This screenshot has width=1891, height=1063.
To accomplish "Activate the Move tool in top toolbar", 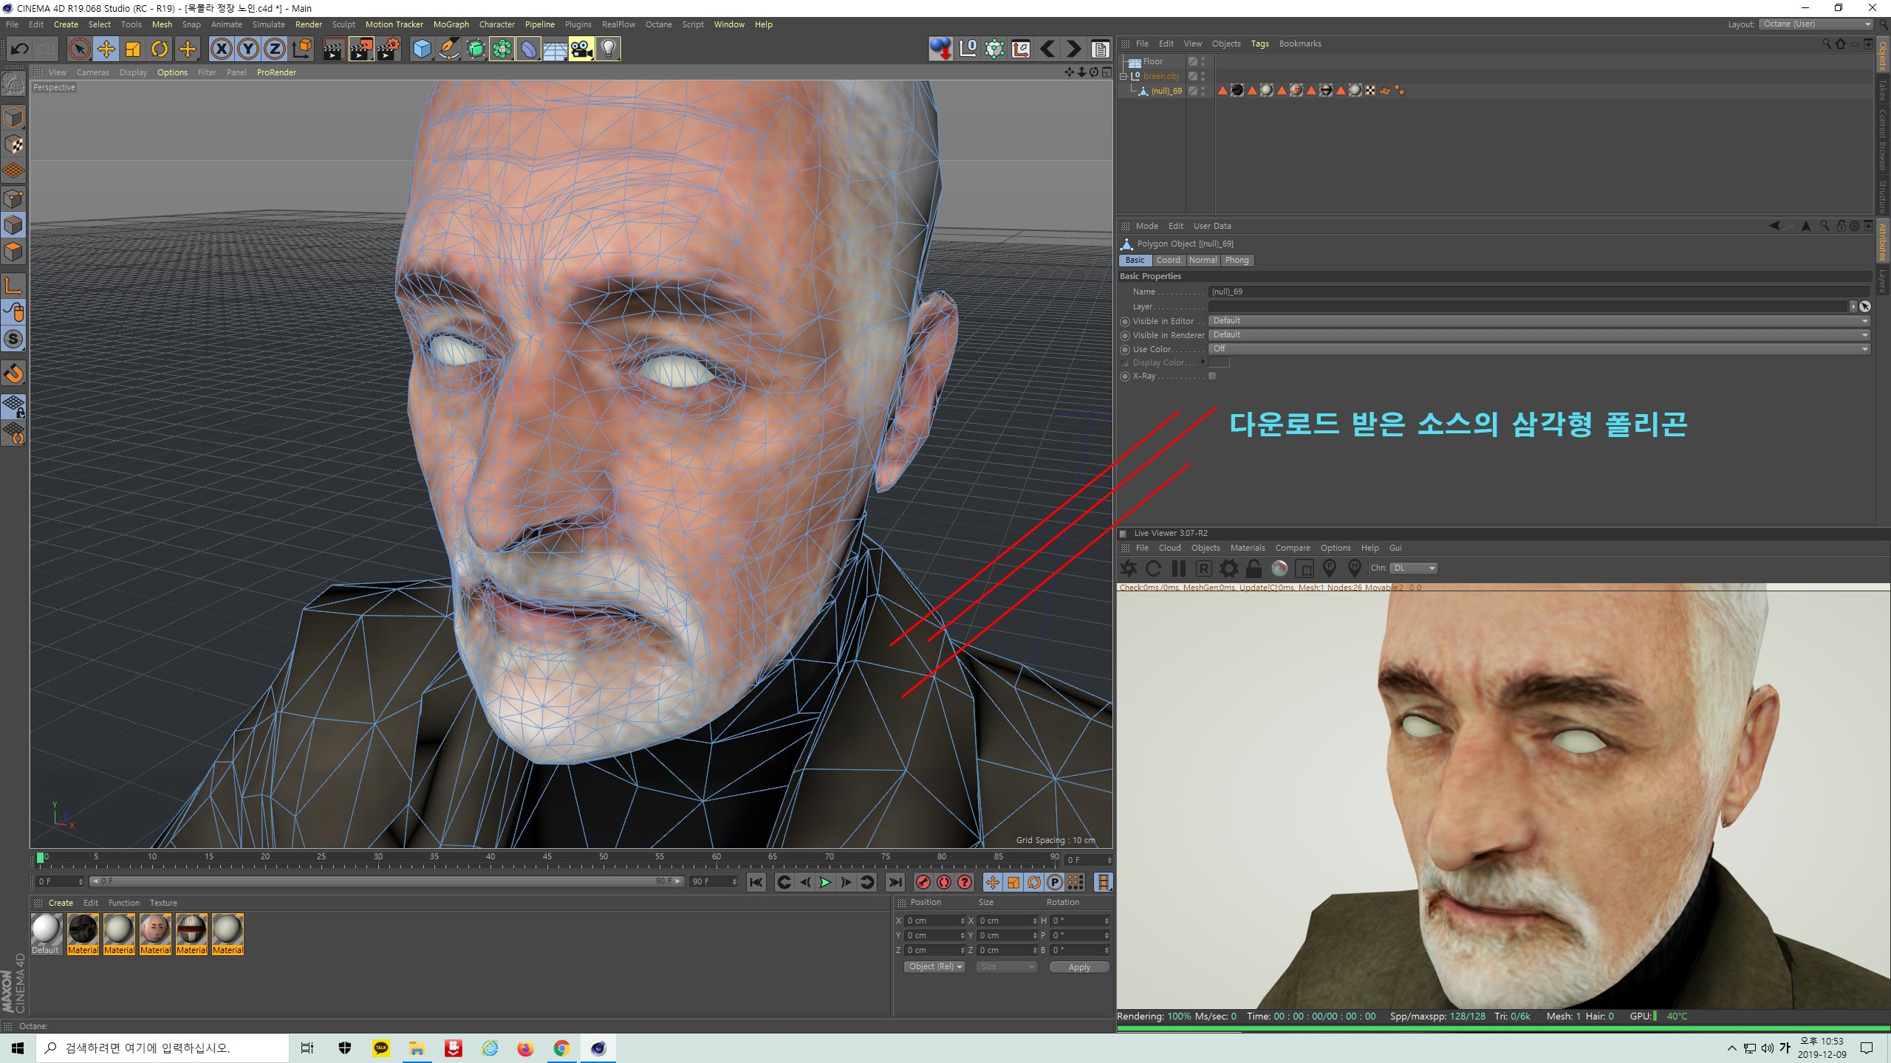I will [106, 49].
